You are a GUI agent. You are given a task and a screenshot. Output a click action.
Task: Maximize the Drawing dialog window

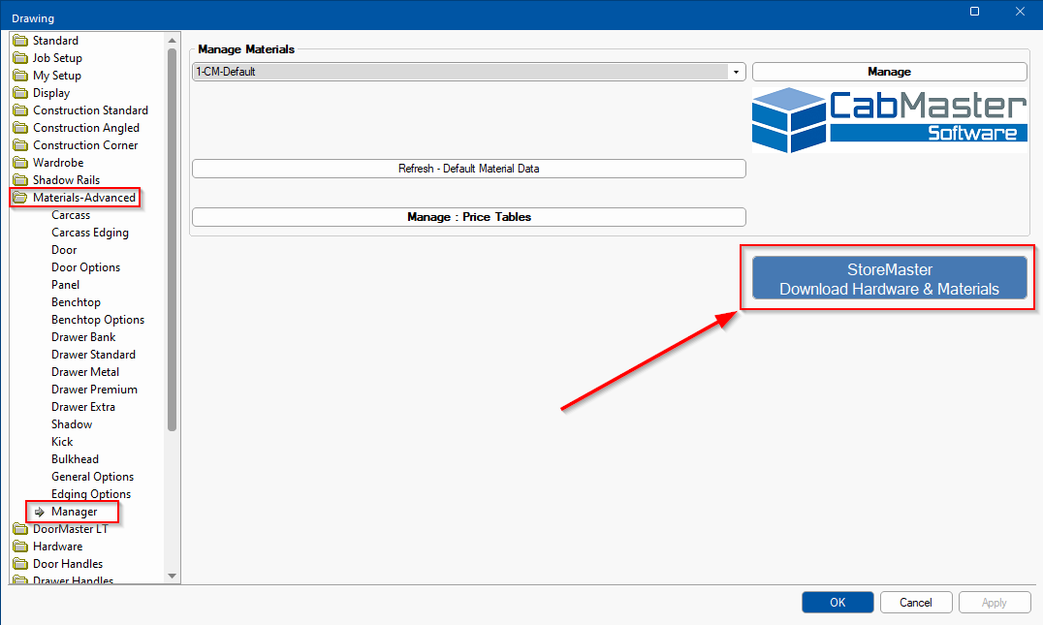click(974, 12)
